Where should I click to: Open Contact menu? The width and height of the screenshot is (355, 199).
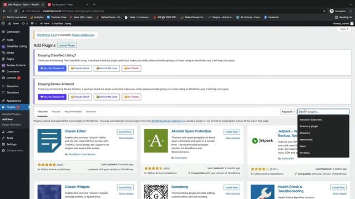click(11, 78)
